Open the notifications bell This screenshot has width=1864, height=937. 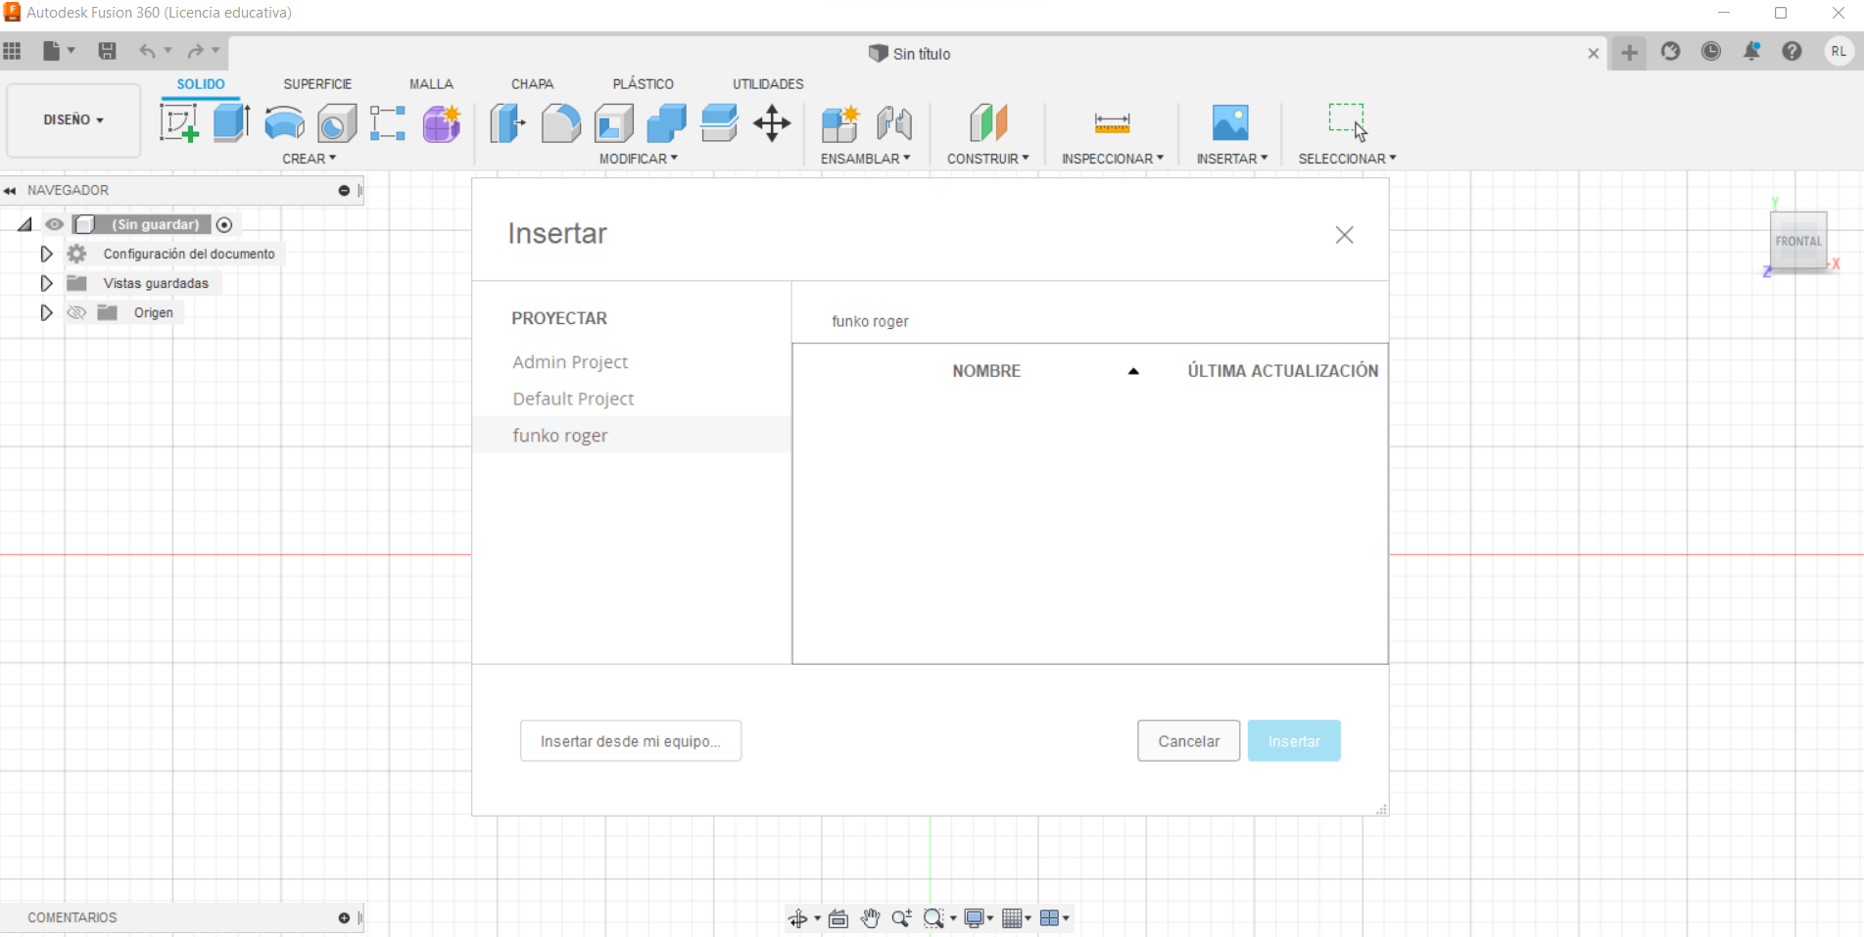[x=1751, y=51]
